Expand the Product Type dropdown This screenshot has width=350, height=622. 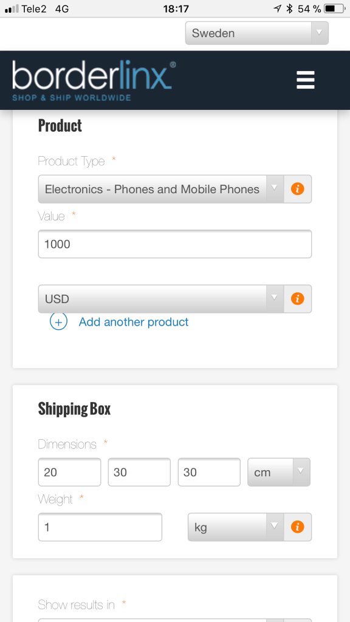coord(160,189)
